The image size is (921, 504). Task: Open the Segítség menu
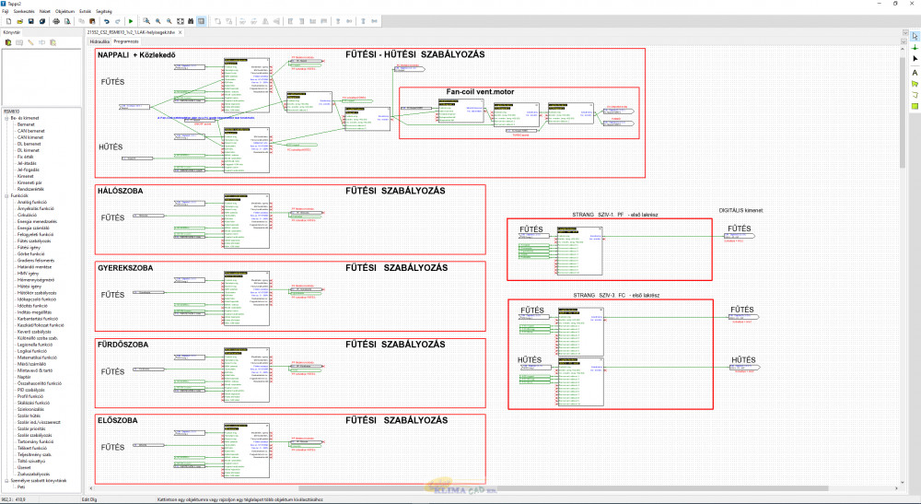(103, 11)
